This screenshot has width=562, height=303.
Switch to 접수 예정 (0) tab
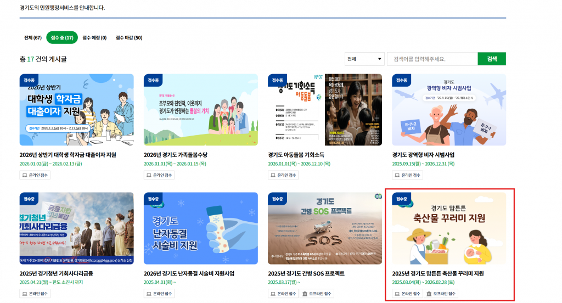coord(94,38)
